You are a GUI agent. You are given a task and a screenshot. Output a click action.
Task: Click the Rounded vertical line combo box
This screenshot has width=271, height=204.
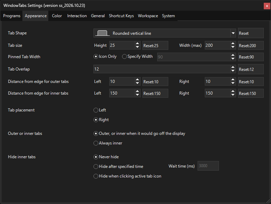point(165,33)
